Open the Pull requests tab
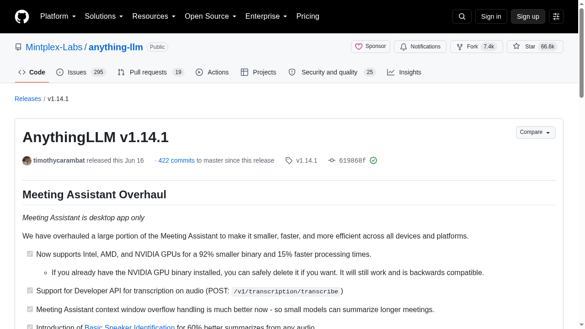 point(150,72)
